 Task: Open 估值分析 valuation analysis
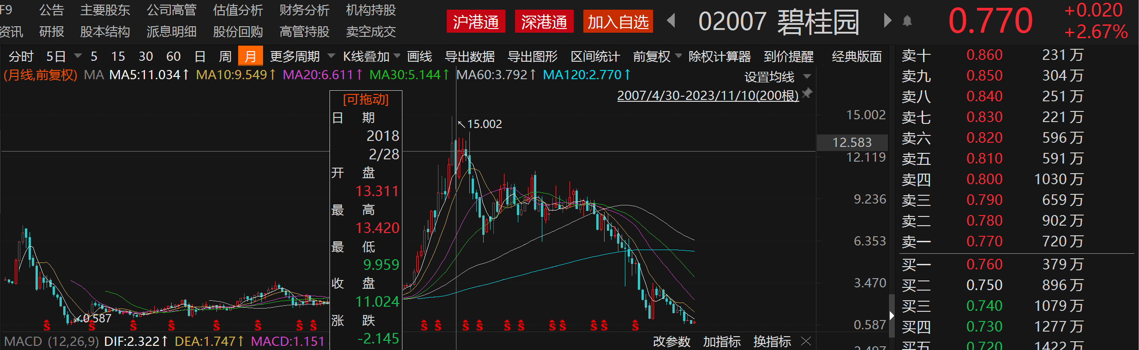(x=238, y=10)
